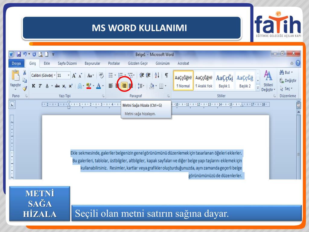
Task: Switch to the Postalar tab
Action: [114, 63]
